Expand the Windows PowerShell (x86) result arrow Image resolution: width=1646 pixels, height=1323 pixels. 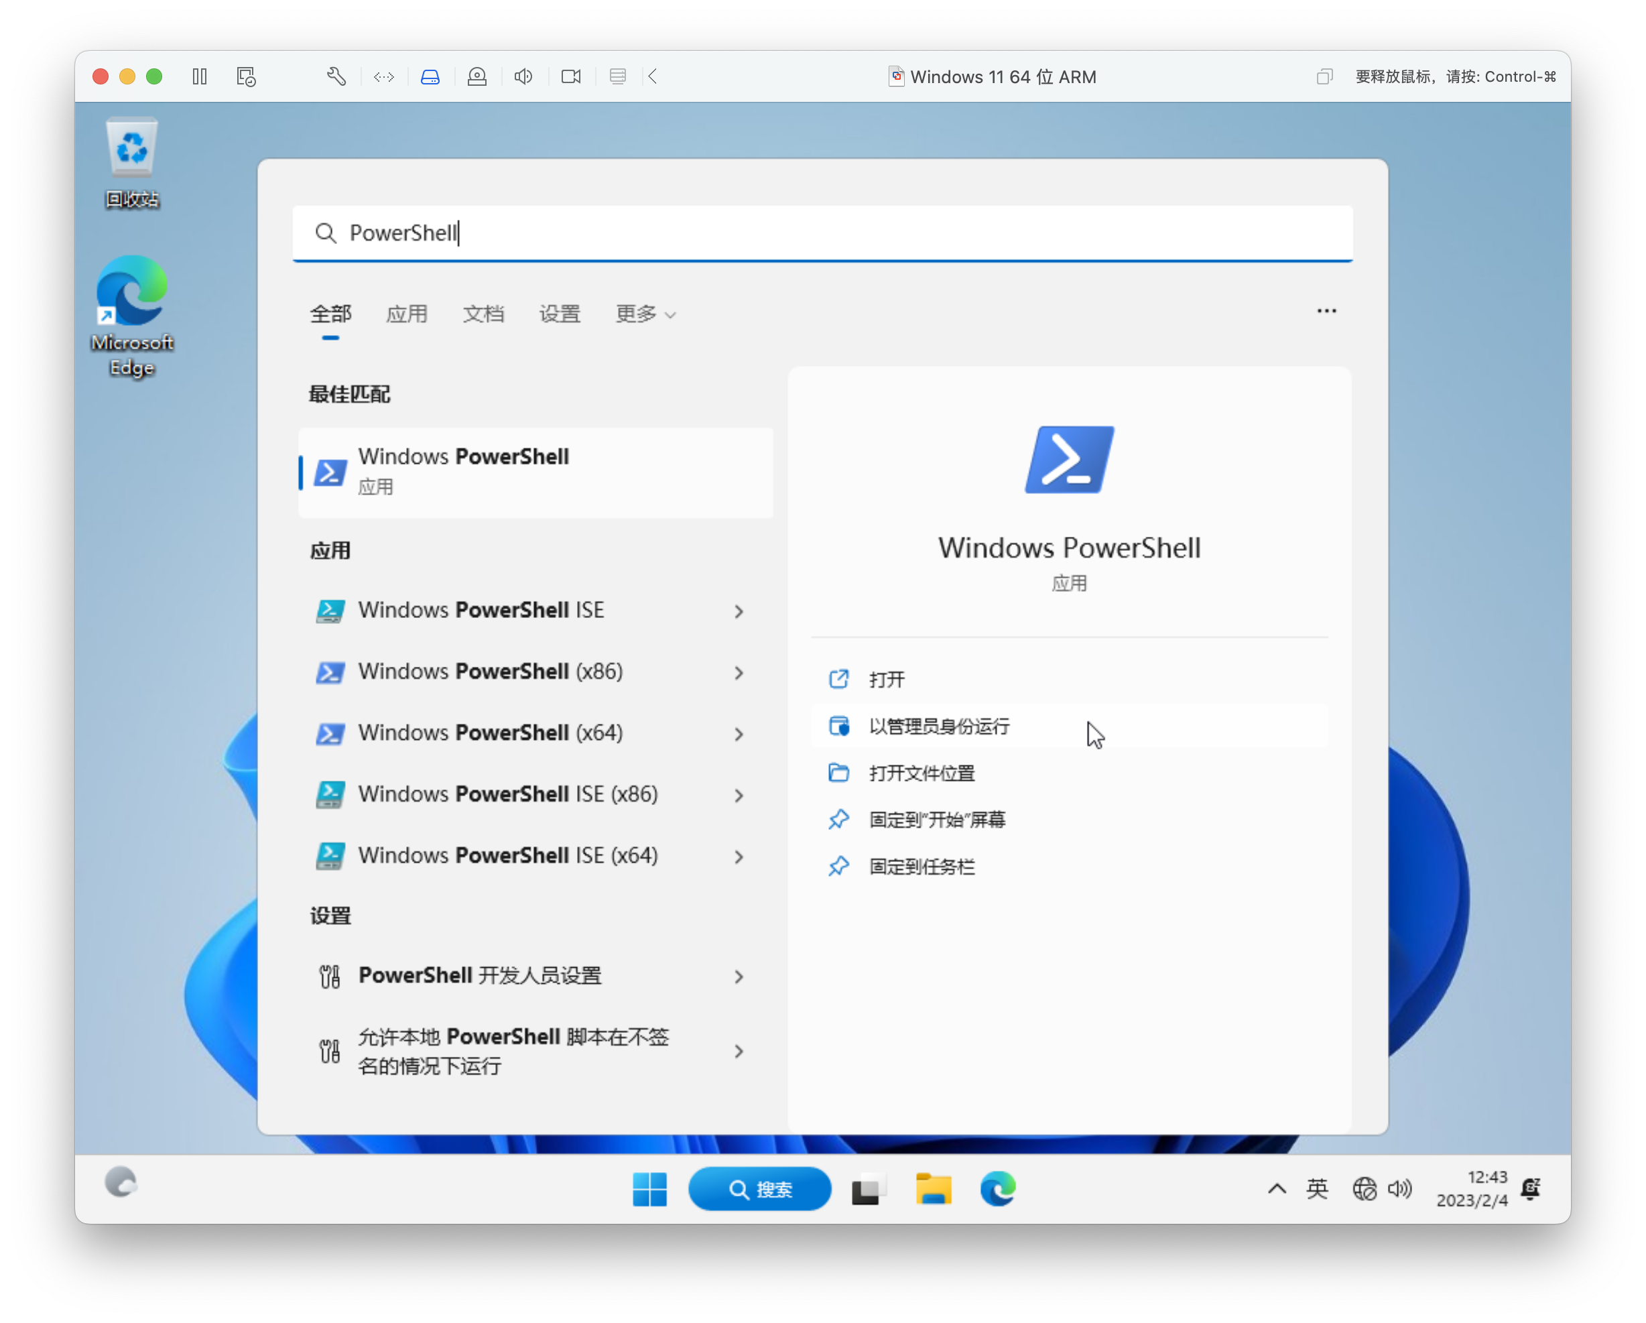click(739, 673)
